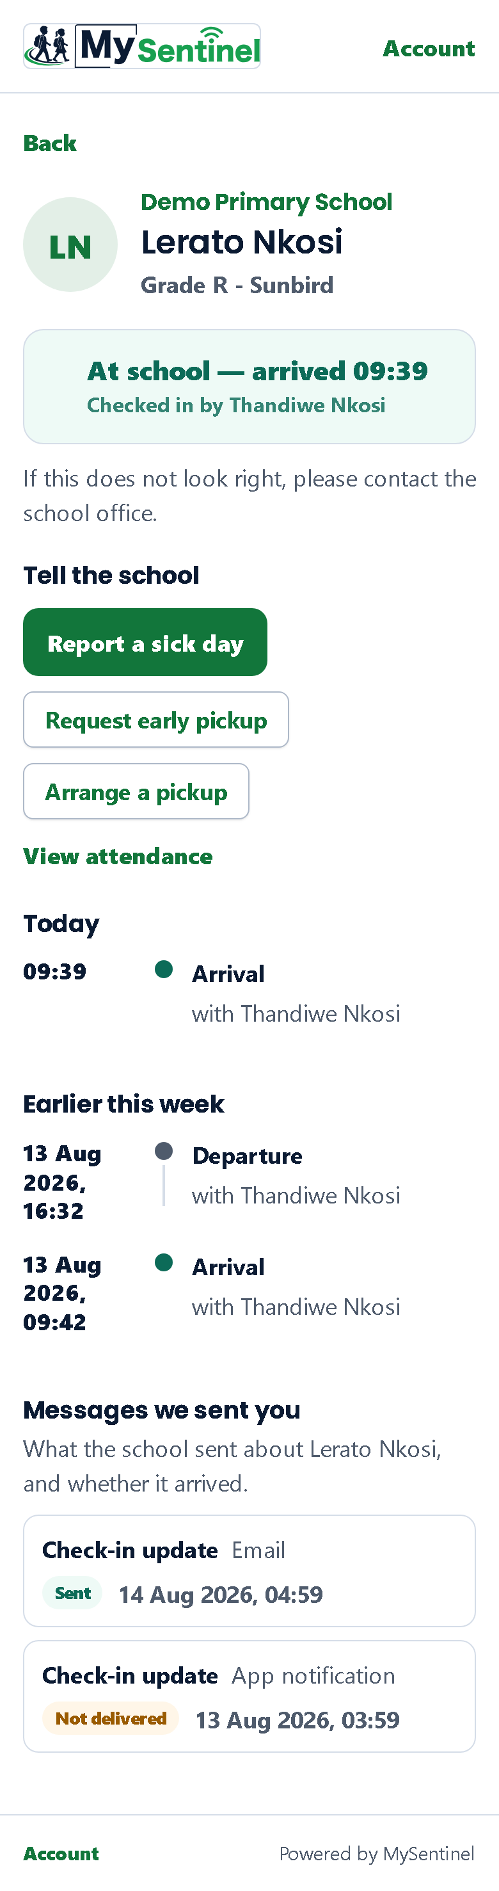Open the Demo Primary School name

(266, 202)
